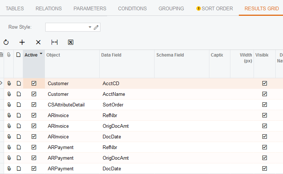Delete row using the X icon

pyautogui.click(x=38, y=42)
